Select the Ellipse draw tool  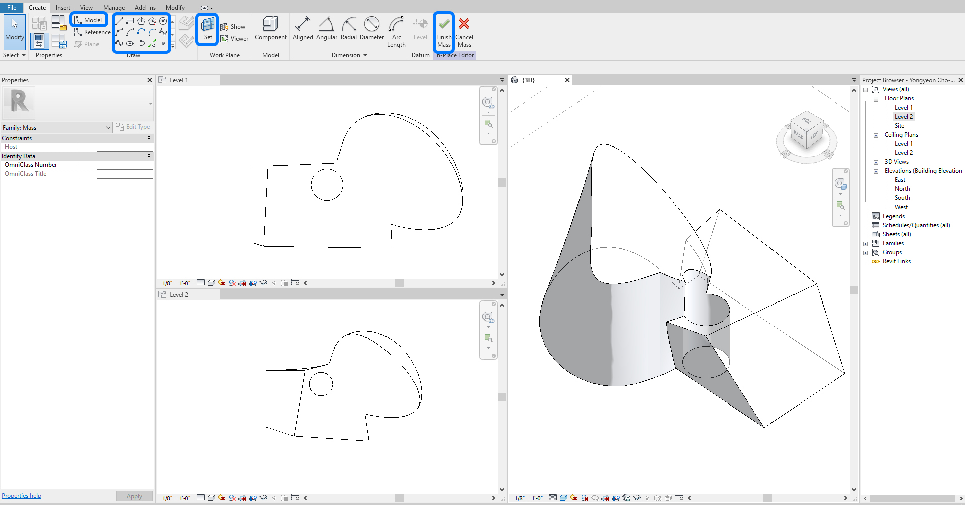[x=130, y=43]
